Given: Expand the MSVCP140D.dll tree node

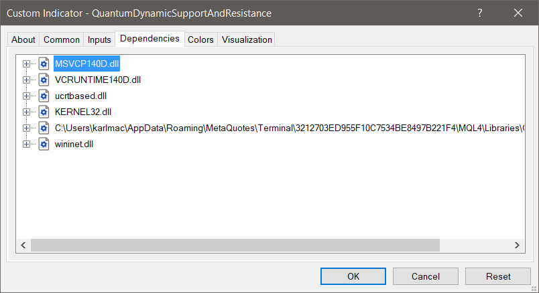Looking at the screenshot, I should pos(27,64).
